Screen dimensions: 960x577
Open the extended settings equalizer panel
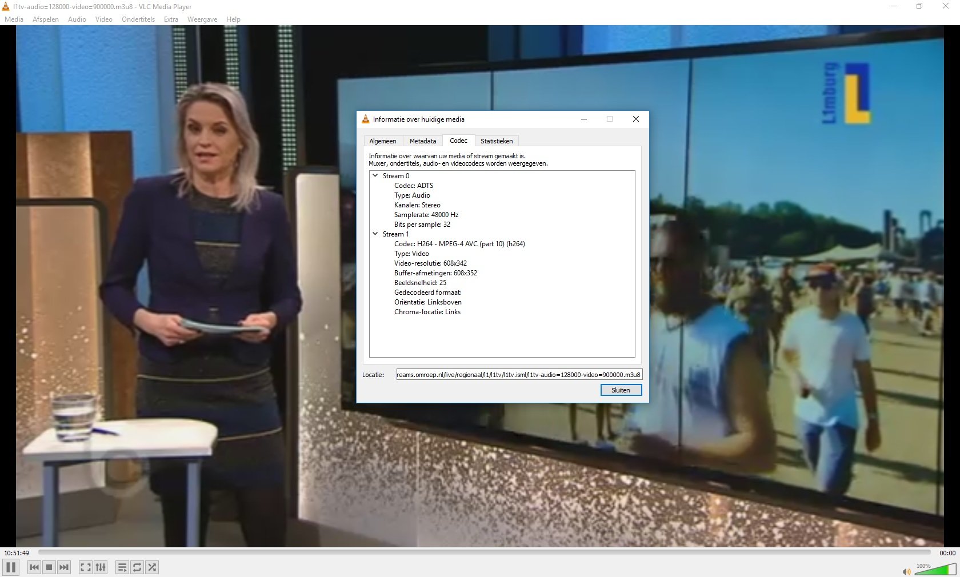click(101, 567)
